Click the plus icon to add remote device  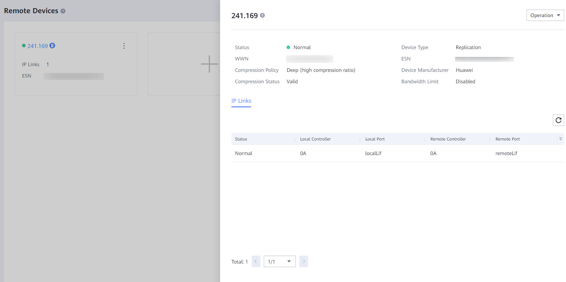209,64
